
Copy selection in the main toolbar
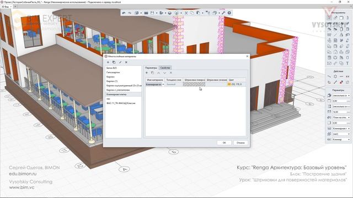coord(192,13)
